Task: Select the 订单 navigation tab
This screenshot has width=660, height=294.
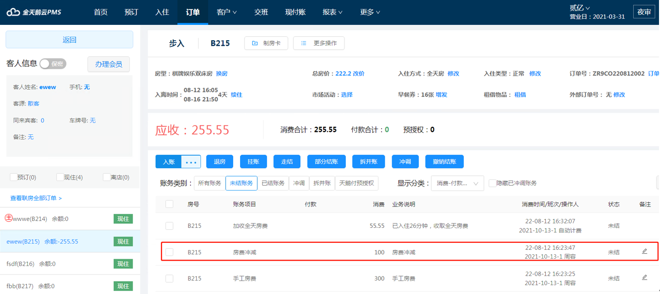Action: 193,12
